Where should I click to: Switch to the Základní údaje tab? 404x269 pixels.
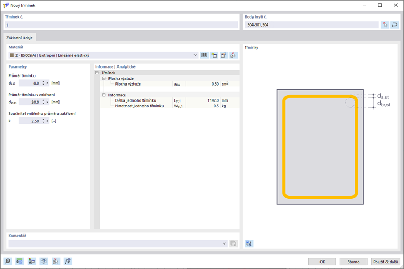coord(20,38)
